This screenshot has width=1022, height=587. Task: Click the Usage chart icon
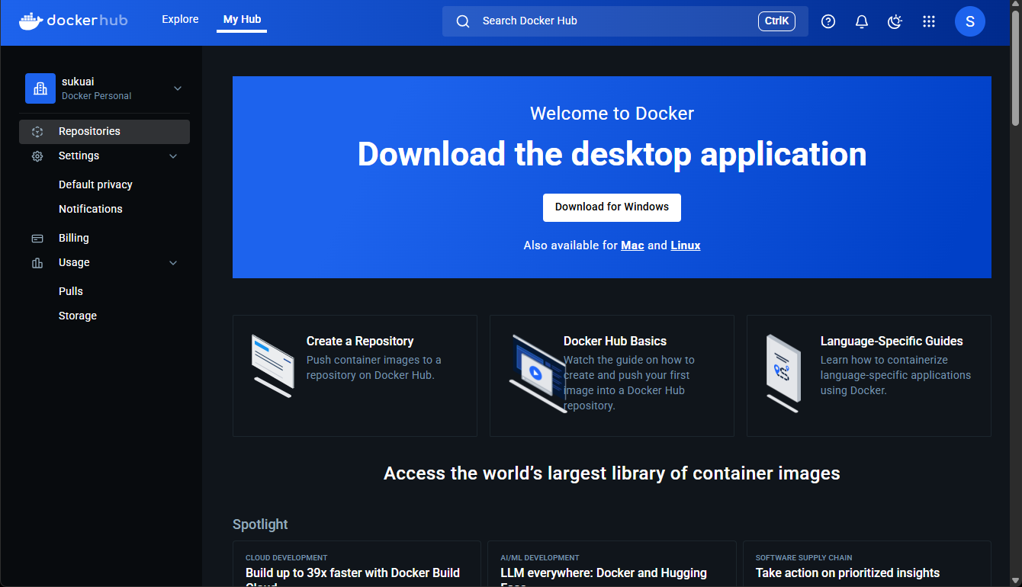[x=37, y=263]
